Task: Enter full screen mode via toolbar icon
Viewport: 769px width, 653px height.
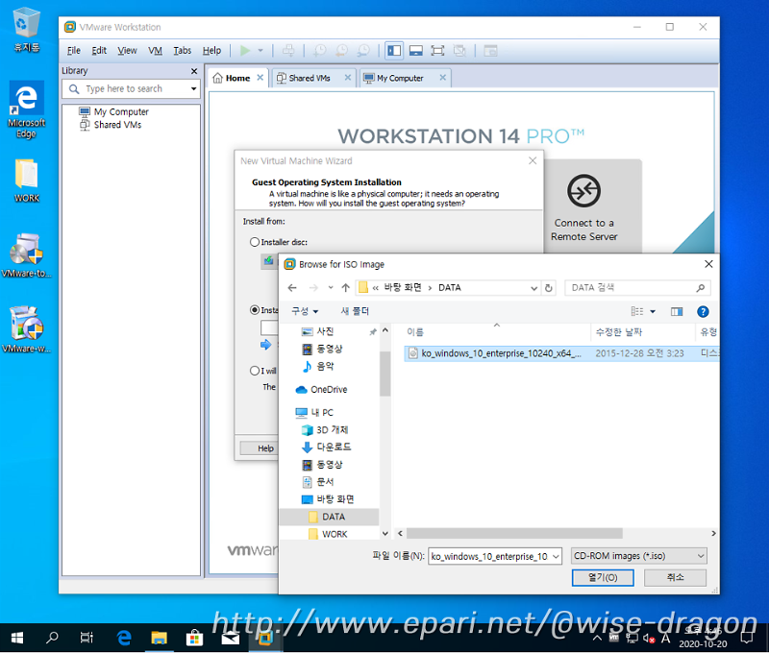Action: click(437, 51)
